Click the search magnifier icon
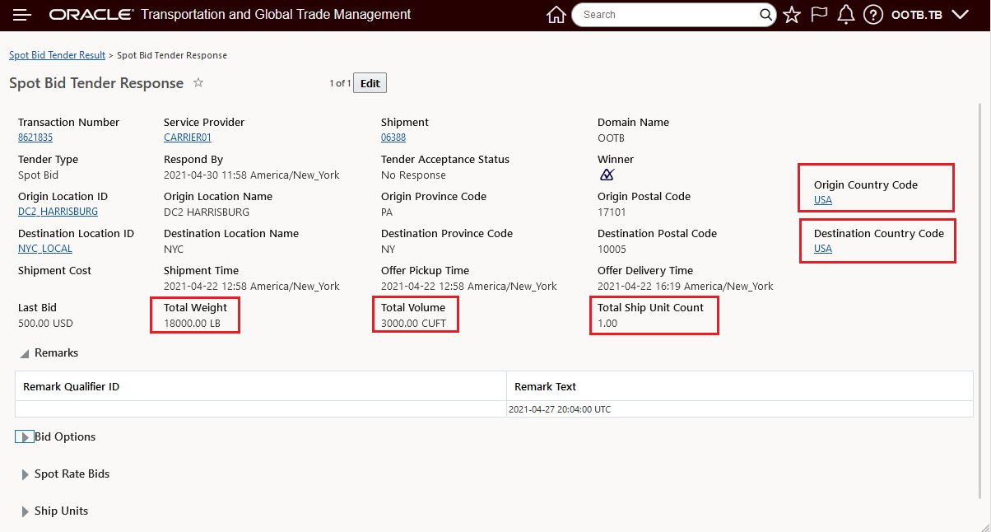The height and width of the screenshot is (532, 991). [x=765, y=15]
